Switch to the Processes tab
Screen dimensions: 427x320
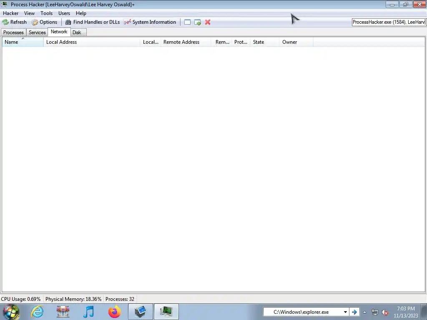point(13,32)
